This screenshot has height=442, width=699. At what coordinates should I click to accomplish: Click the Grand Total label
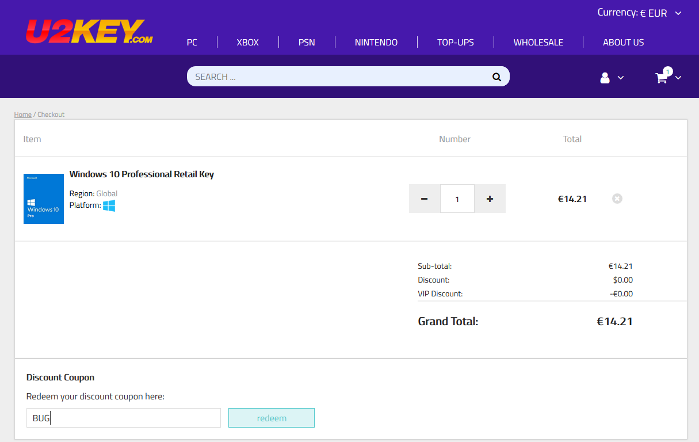coord(448,321)
